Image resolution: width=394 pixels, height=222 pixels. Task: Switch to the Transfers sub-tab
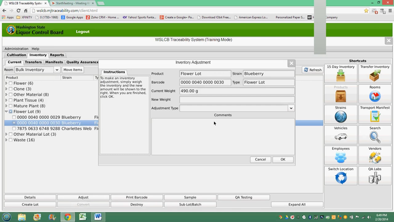33,62
